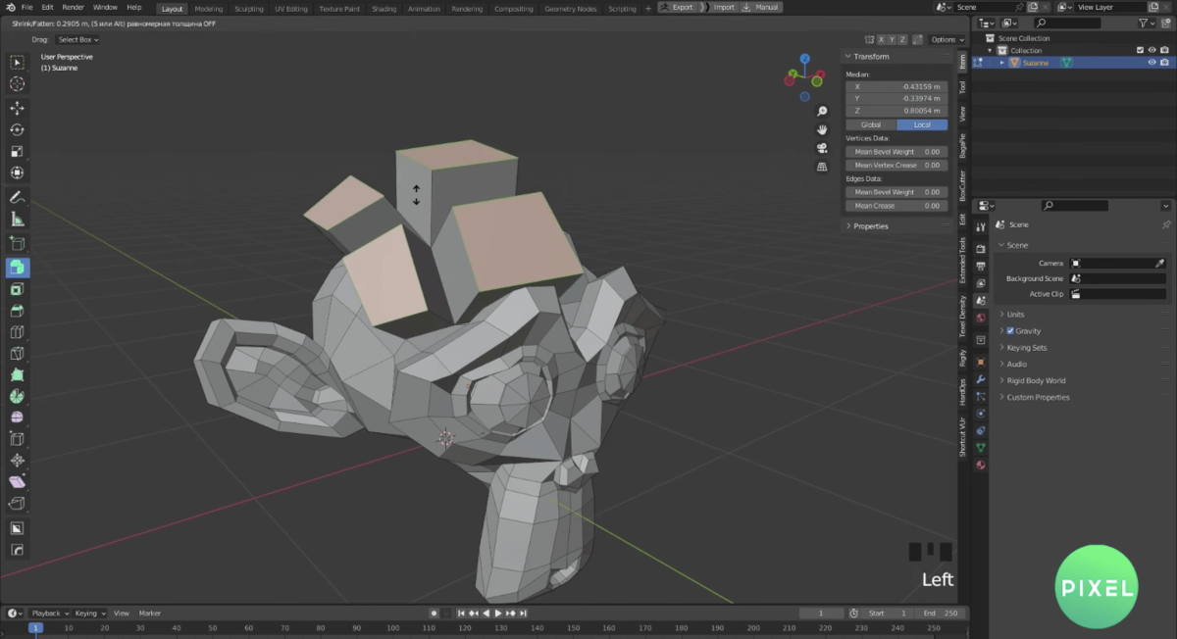Switch perspective/orthographic with the grid icon

click(822, 167)
